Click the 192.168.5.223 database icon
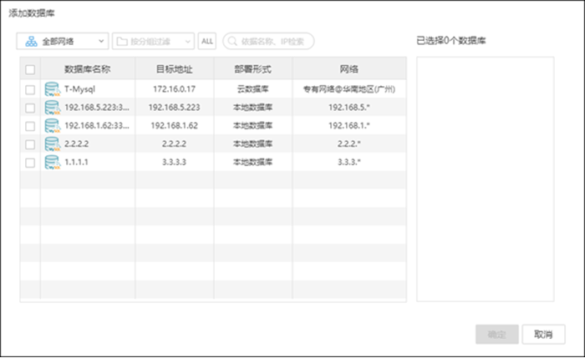Image resolution: width=585 pixels, height=358 pixels. [53, 108]
